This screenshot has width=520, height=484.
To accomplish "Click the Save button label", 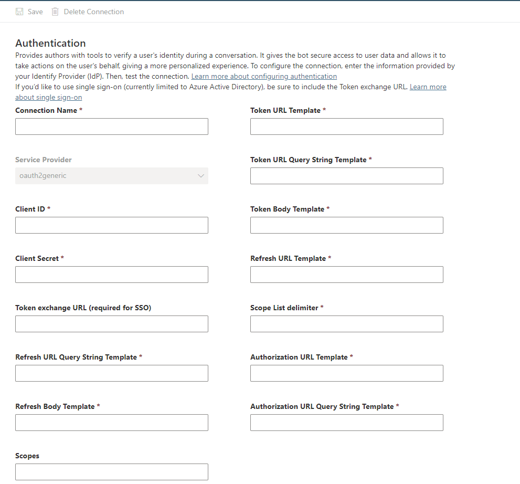I will [35, 12].
